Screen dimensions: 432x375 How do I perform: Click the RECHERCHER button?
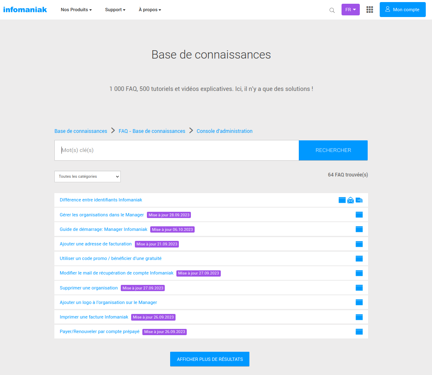tap(333, 150)
